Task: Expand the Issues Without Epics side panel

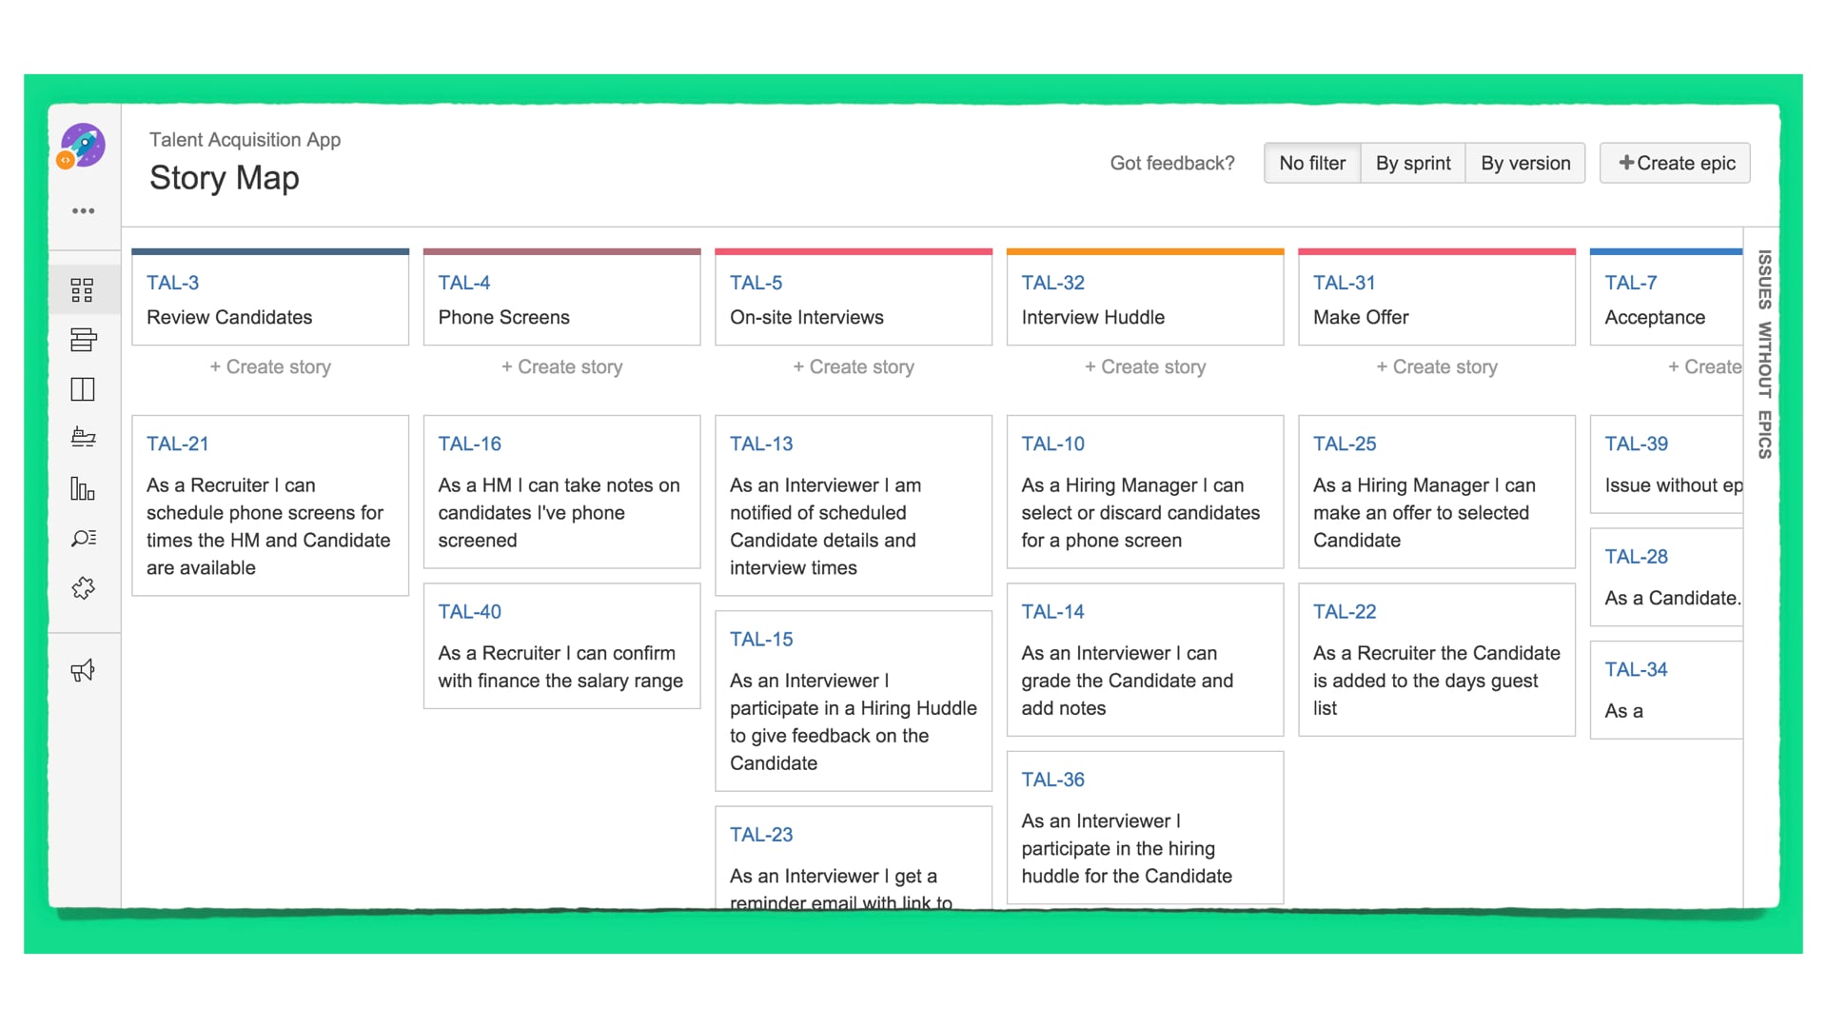Action: point(1764,354)
